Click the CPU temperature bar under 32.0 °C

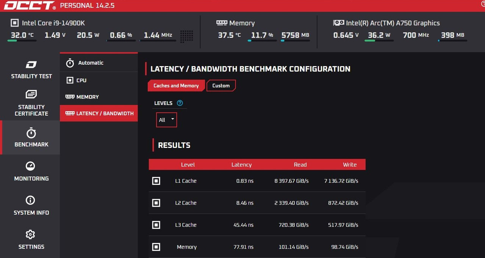tap(22, 40)
